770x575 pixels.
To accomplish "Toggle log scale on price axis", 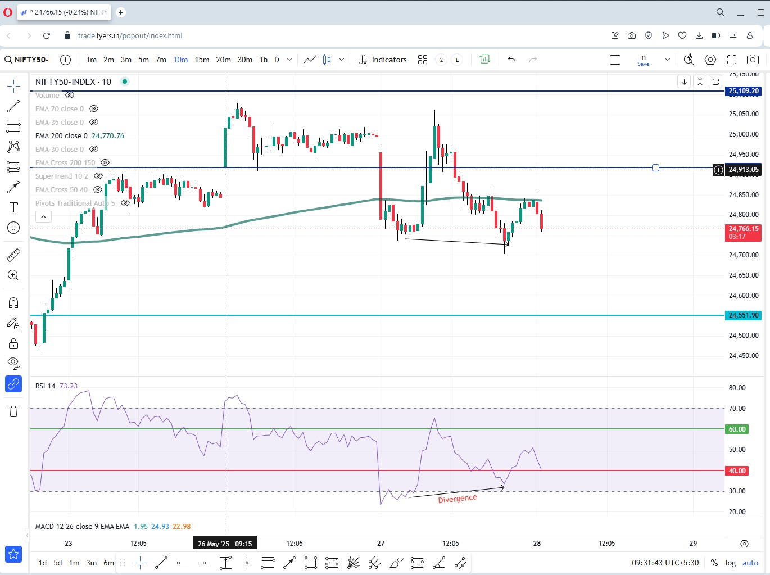I will pos(730,563).
